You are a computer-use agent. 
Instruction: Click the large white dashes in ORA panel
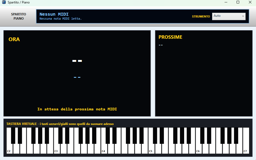pos(77,61)
